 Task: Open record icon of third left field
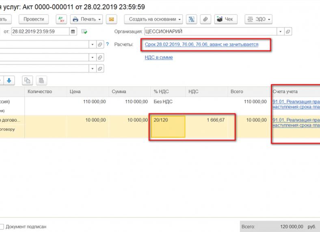click(100, 69)
